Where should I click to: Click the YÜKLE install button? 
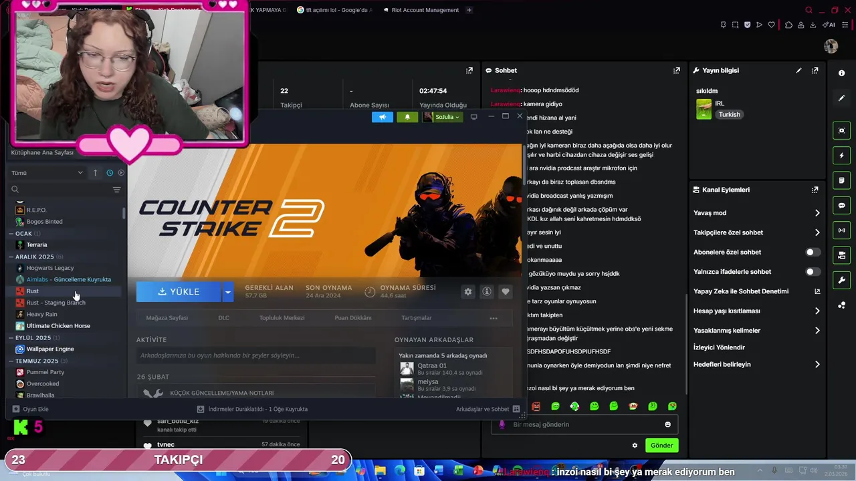tap(179, 292)
